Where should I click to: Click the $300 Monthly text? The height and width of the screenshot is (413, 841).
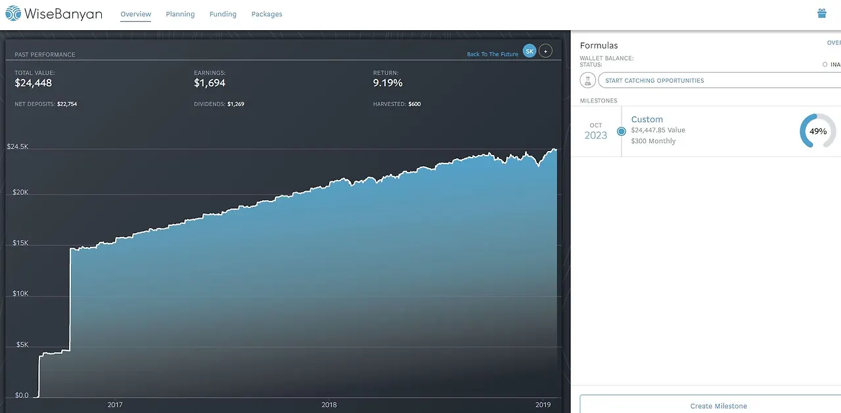pyautogui.click(x=653, y=141)
